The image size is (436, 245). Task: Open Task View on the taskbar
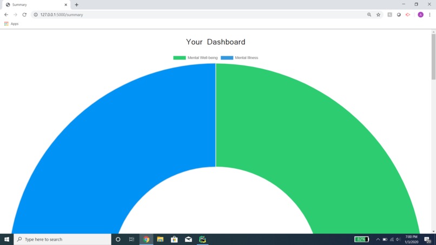pos(132,239)
